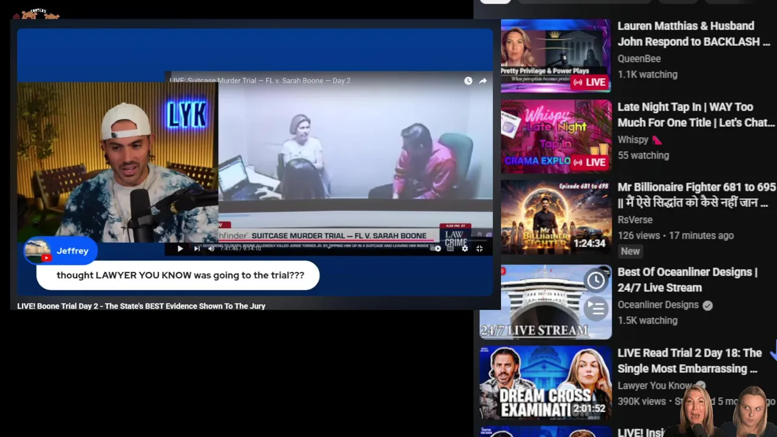Open Dream Cross Examination thumbnail
The width and height of the screenshot is (777, 437).
click(545, 382)
